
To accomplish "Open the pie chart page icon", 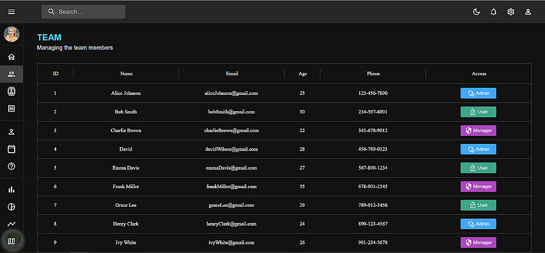I will (11, 207).
